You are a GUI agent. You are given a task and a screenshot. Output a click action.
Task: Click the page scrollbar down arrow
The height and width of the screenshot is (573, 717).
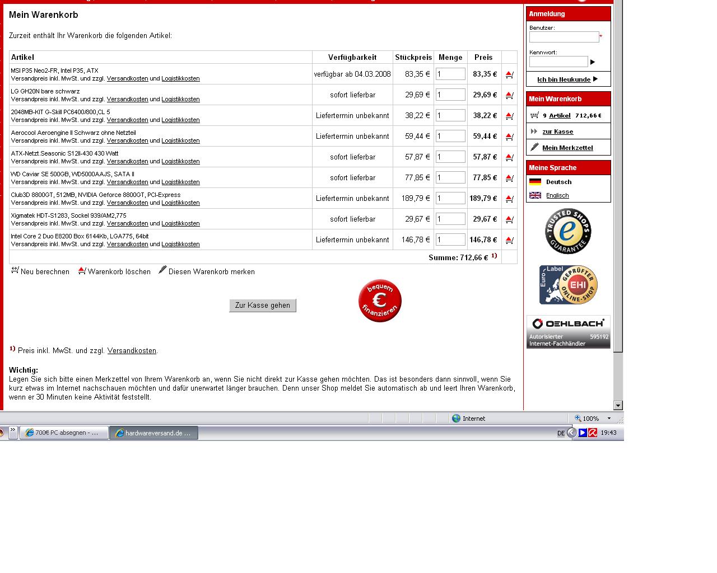[x=618, y=405]
